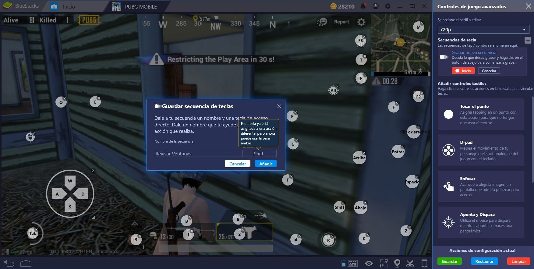Click the blue Restaurar button

(484, 261)
